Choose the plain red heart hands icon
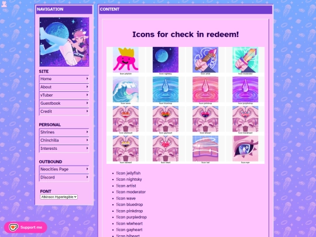 coord(166,149)
